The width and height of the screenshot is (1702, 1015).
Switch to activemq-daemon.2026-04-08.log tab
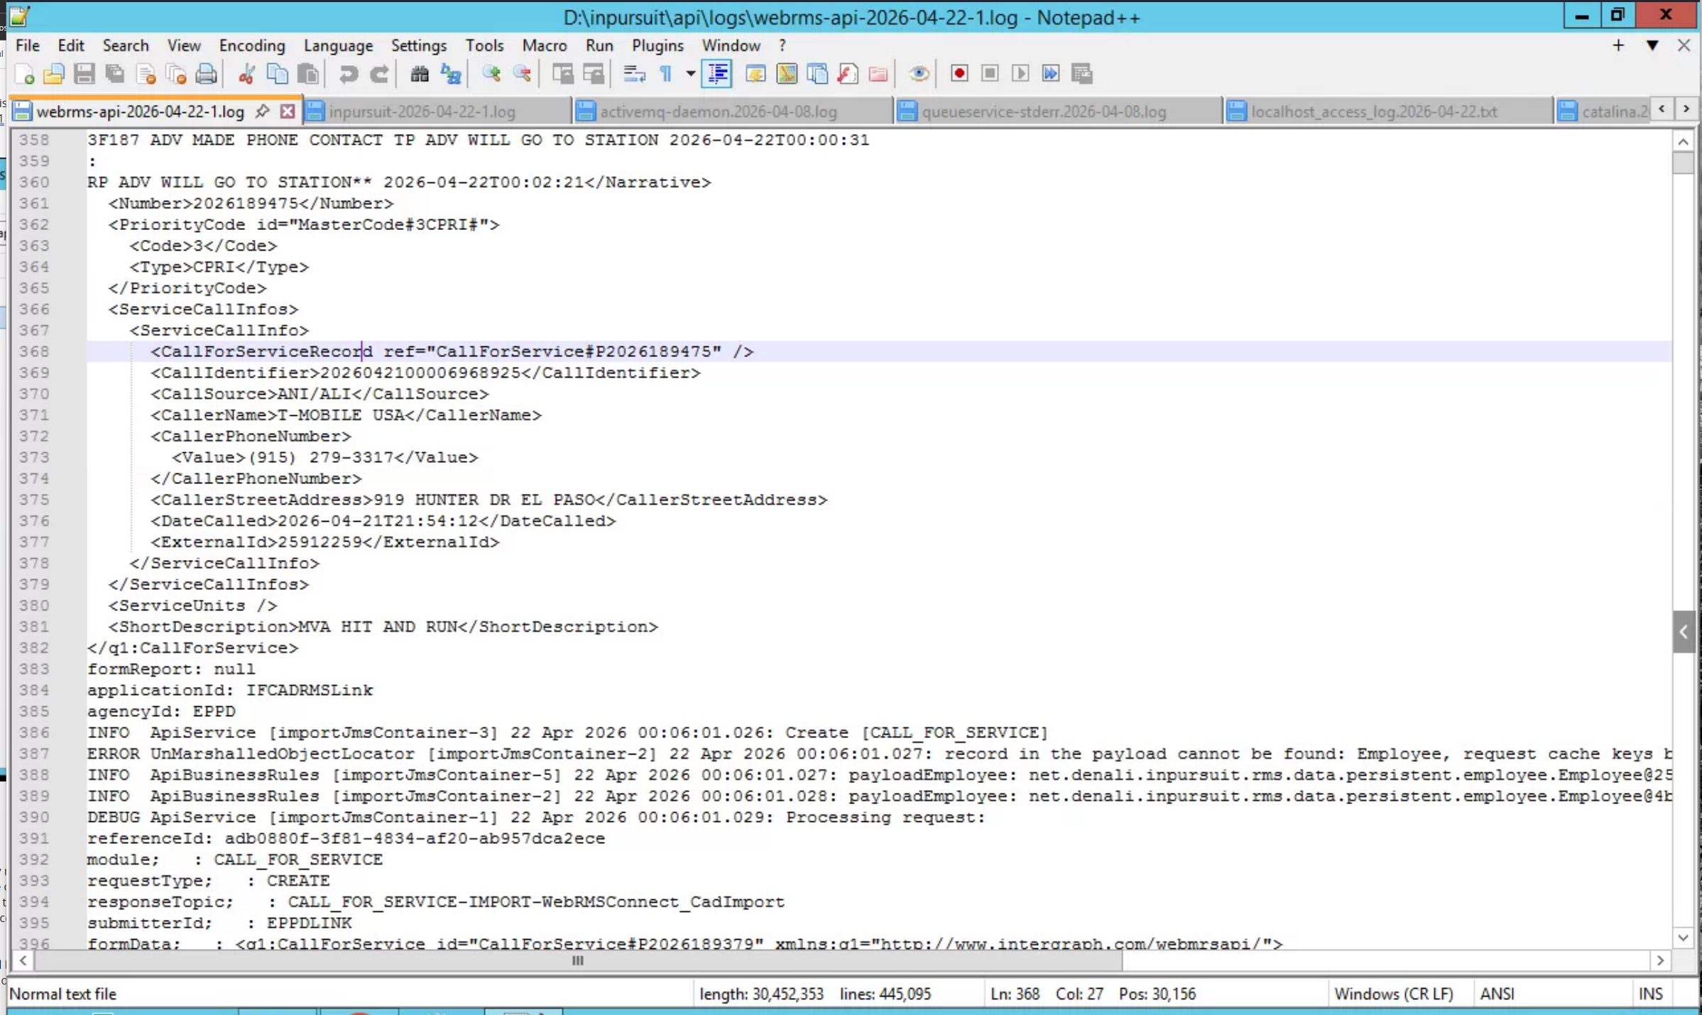(718, 111)
